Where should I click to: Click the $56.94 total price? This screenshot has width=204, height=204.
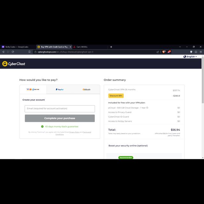175,130
